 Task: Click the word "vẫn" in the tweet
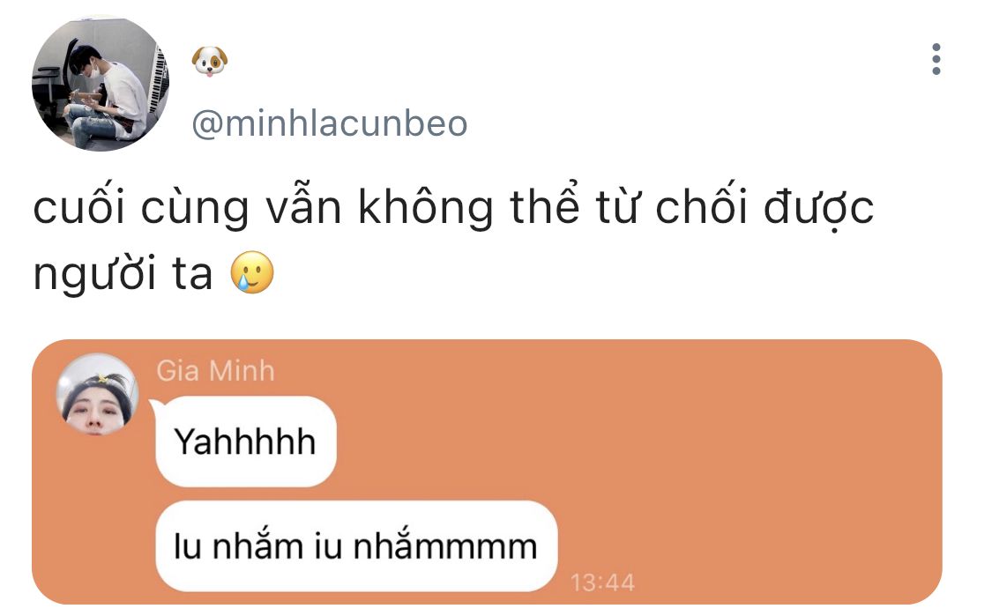pos(304,206)
